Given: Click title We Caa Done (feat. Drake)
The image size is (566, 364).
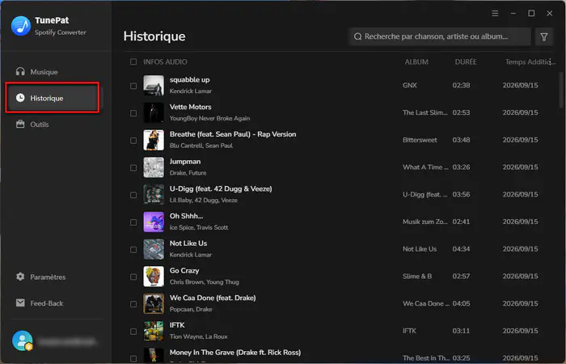Looking at the screenshot, I should click(x=213, y=298).
